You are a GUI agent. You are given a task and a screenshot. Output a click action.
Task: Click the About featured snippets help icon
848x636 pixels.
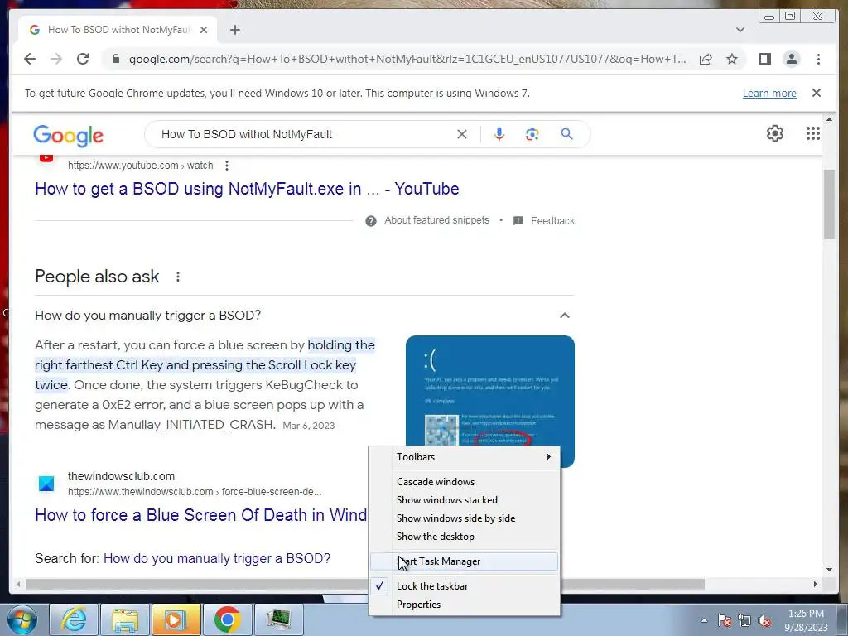(x=370, y=220)
